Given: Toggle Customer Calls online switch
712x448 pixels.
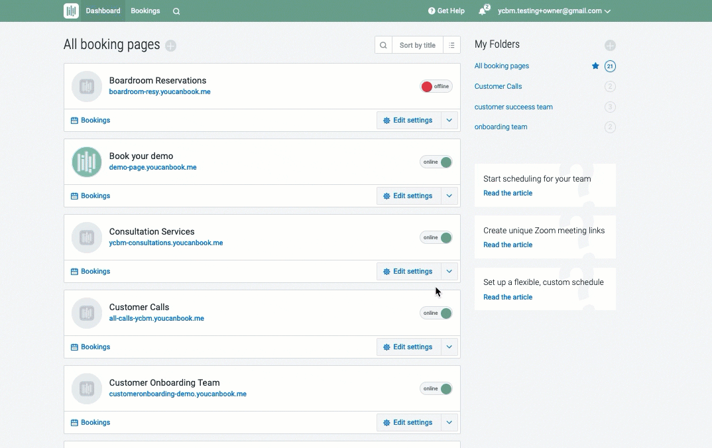Looking at the screenshot, I should pos(436,313).
